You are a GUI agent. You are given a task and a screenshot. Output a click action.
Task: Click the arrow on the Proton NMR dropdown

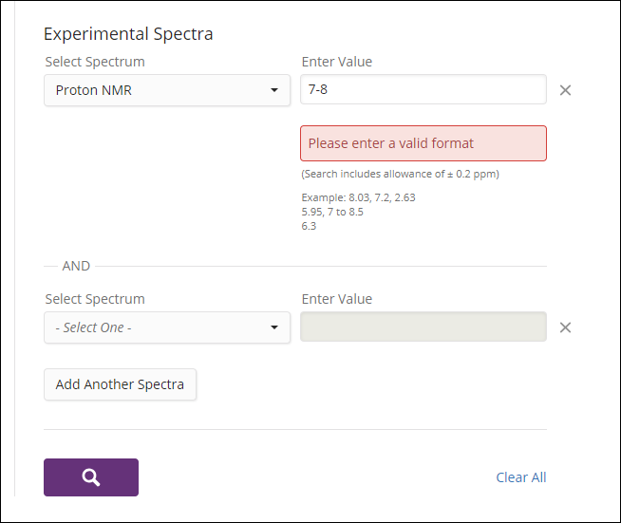tap(274, 90)
